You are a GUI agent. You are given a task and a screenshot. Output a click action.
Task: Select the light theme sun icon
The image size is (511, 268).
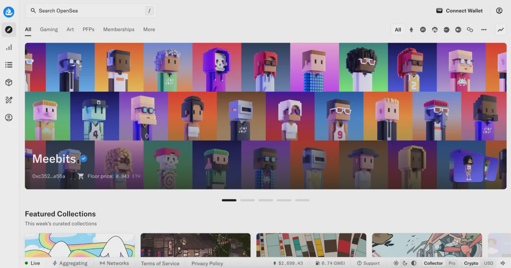[x=396, y=263]
